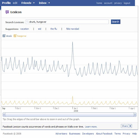This screenshot has height=138, width=140.
Task: Click the Share button
Action: tap(125, 126)
